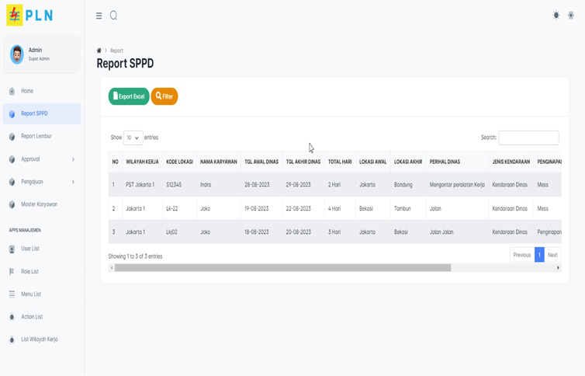The height and width of the screenshot is (376, 585).
Task: Click the Admin avatar picture
Action: [16, 54]
